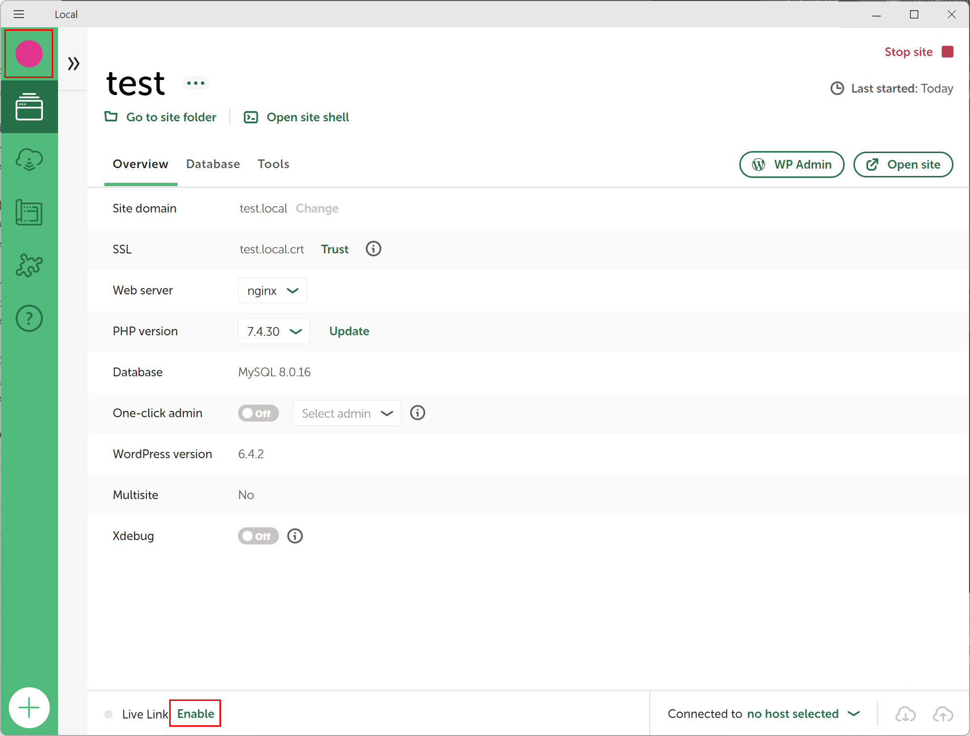Maximize the Local window

coord(914,15)
